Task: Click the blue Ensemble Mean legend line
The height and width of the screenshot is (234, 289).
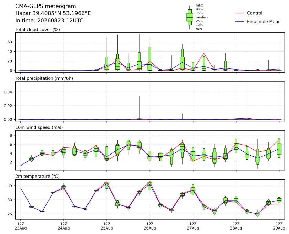Action: click(x=239, y=22)
